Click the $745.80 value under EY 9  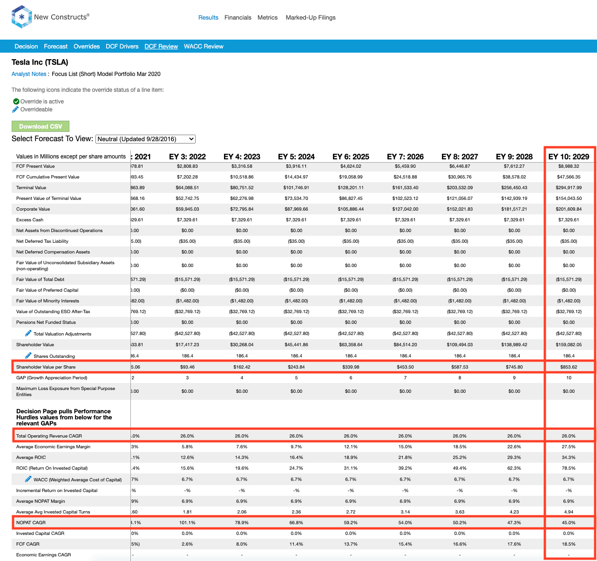pyautogui.click(x=514, y=367)
